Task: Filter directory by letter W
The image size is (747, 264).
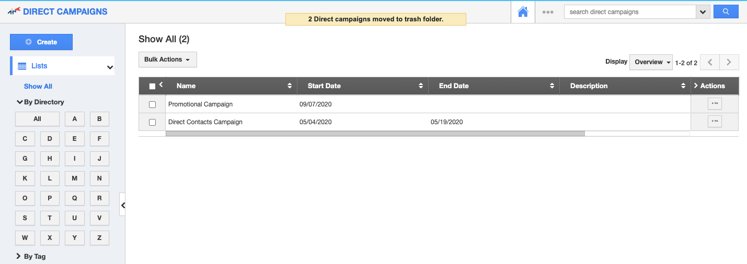Action: point(25,238)
